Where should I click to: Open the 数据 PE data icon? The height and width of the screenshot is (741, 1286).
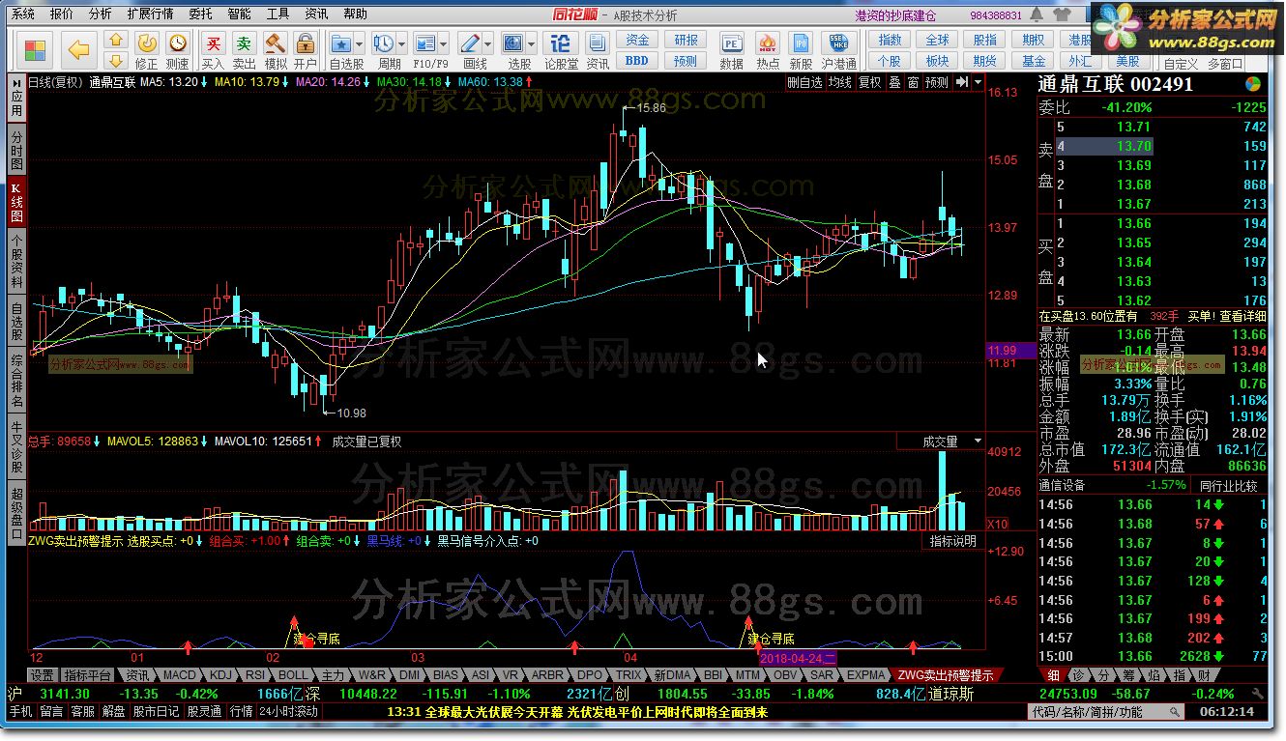(732, 43)
